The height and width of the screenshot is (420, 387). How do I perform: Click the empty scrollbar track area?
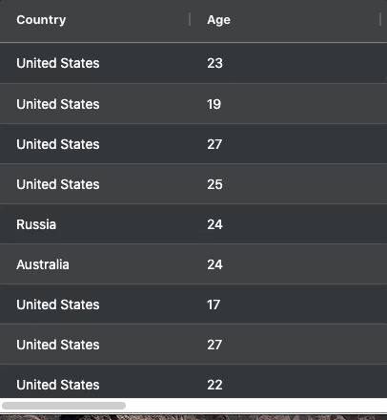pyautogui.click(x=256, y=406)
